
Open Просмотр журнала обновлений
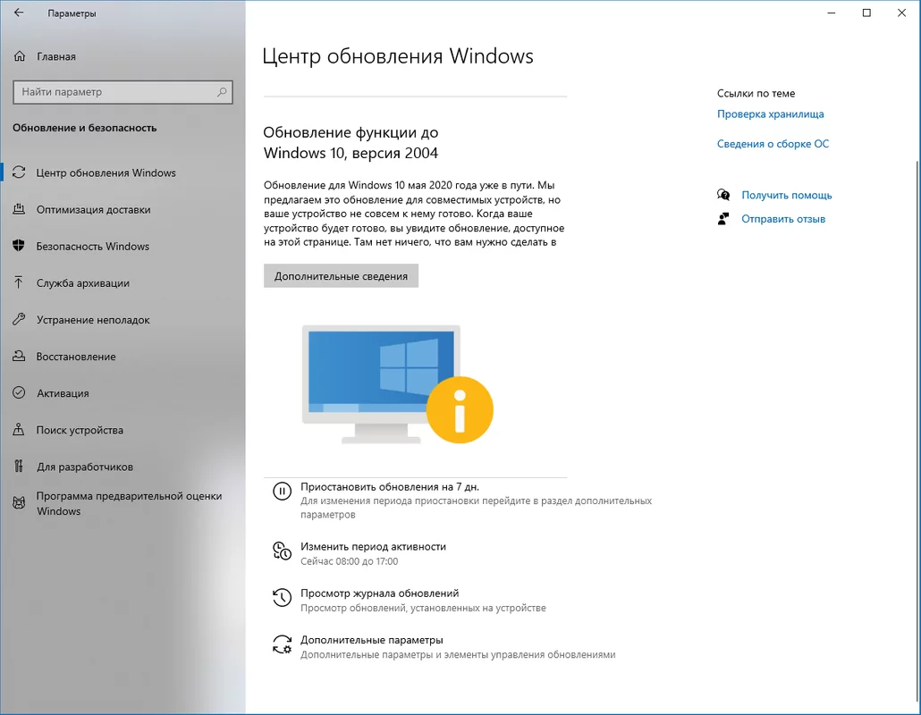pos(379,593)
